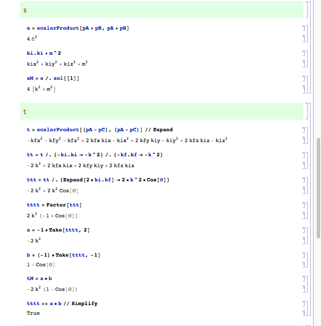Click input line s = scalarProduct[pA + pB, pA + pB]

click(78, 28)
